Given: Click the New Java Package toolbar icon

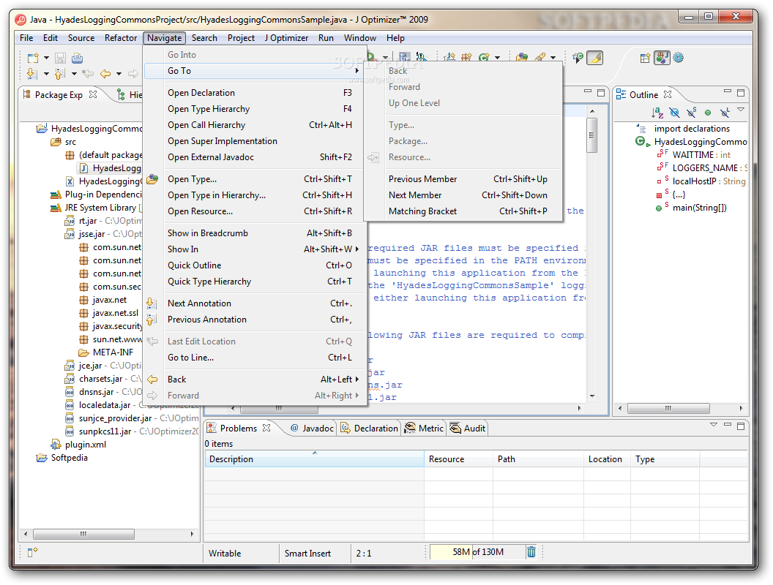Looking at the screenshot, I should (x=466, y=58).
